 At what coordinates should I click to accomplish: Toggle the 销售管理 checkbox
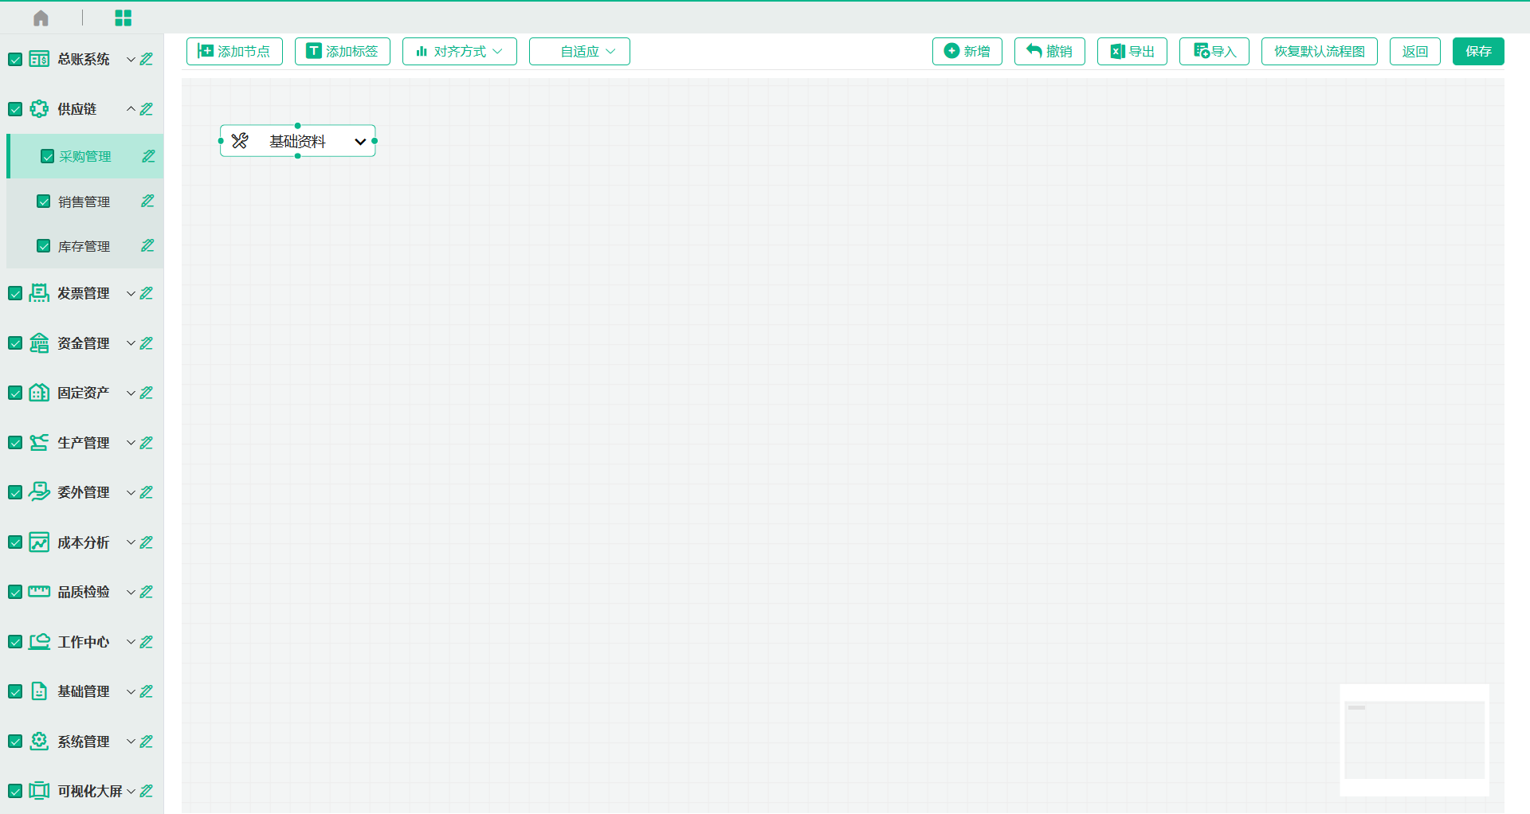44,202
